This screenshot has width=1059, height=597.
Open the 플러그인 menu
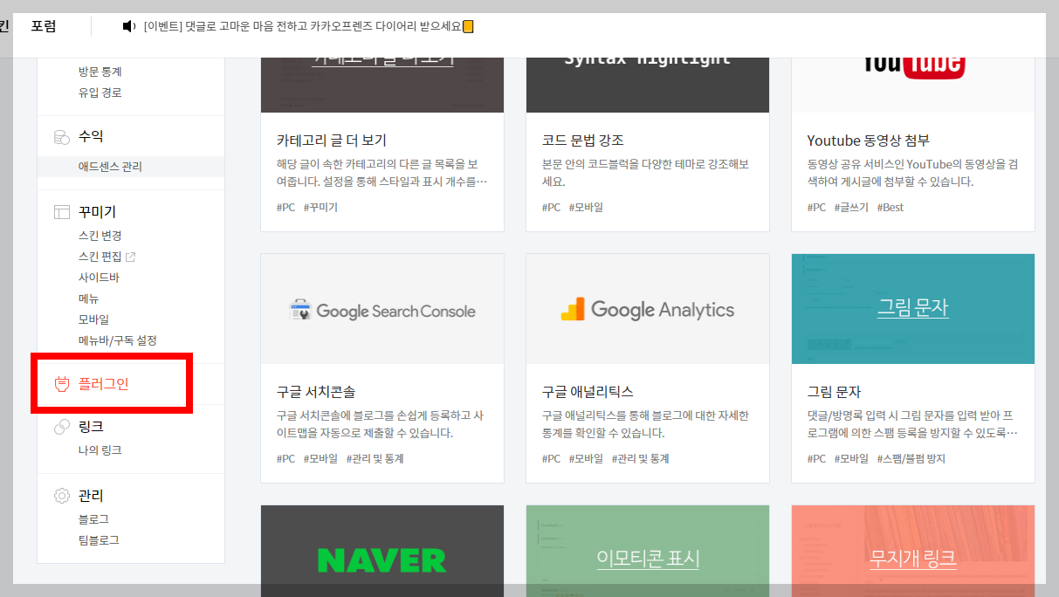104,383
